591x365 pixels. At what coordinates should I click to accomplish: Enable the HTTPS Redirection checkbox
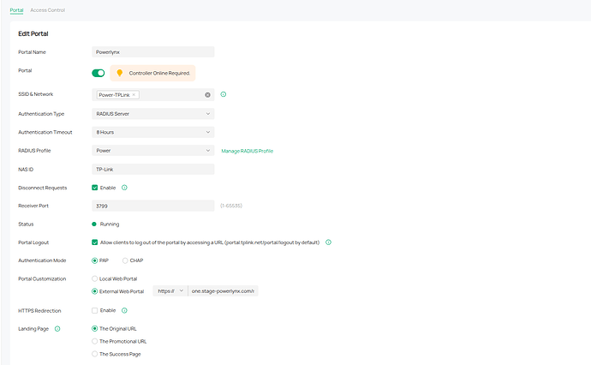pyautogui.click(x=94, y=310)
